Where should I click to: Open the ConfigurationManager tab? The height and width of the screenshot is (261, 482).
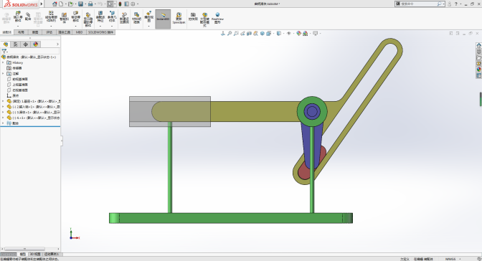26,44
